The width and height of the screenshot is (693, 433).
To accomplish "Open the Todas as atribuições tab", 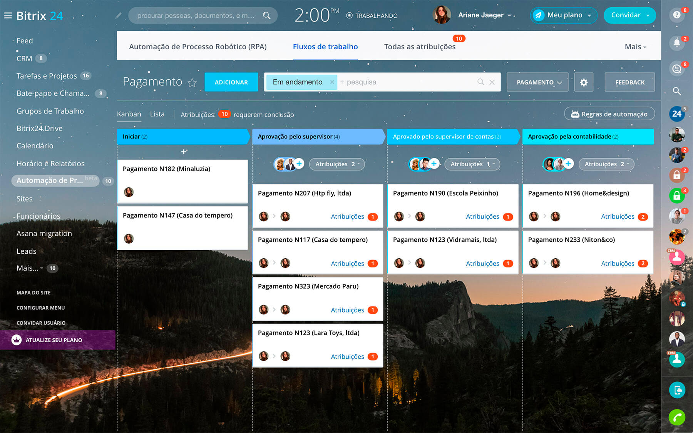I will pos(420,47).
